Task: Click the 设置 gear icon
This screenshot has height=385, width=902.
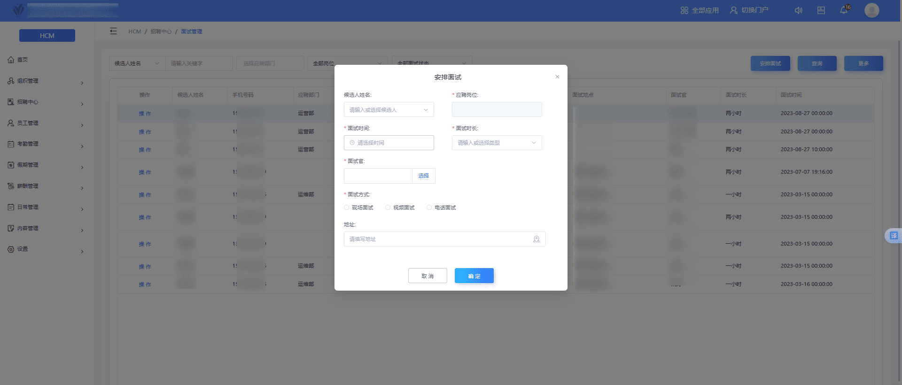Action: click(11, 249)
